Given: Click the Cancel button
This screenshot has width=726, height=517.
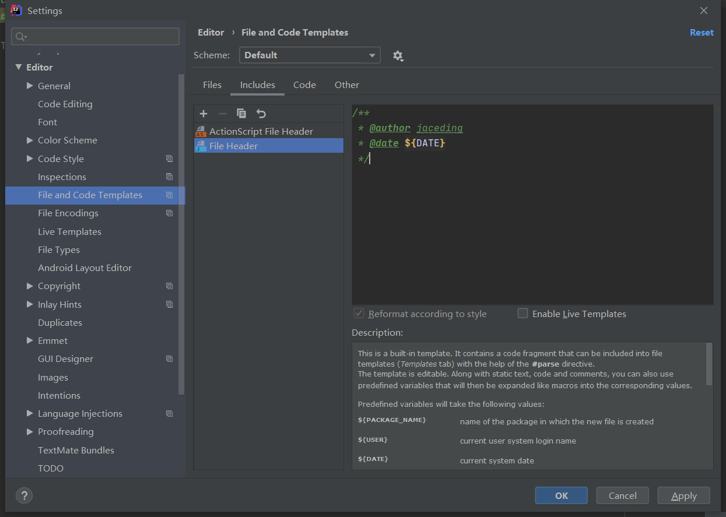Looking at the screenshot, I should click(x=622, y=495).
